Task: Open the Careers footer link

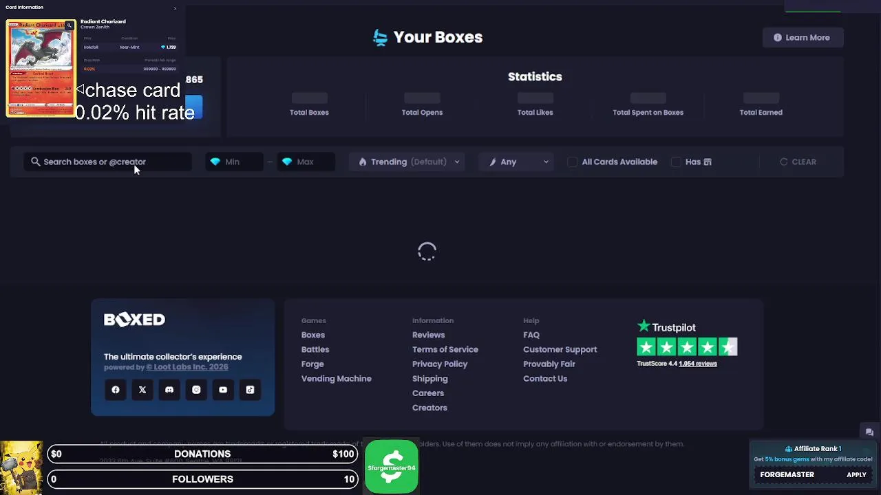Action: (428, 393)
